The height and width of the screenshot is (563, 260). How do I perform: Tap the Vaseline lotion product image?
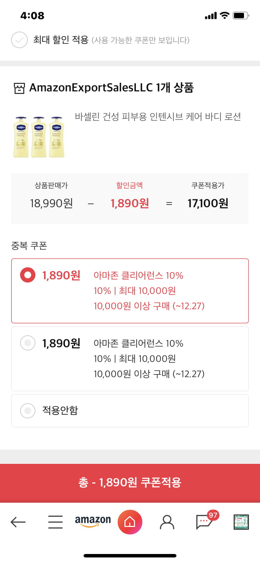tap(39, 137)
